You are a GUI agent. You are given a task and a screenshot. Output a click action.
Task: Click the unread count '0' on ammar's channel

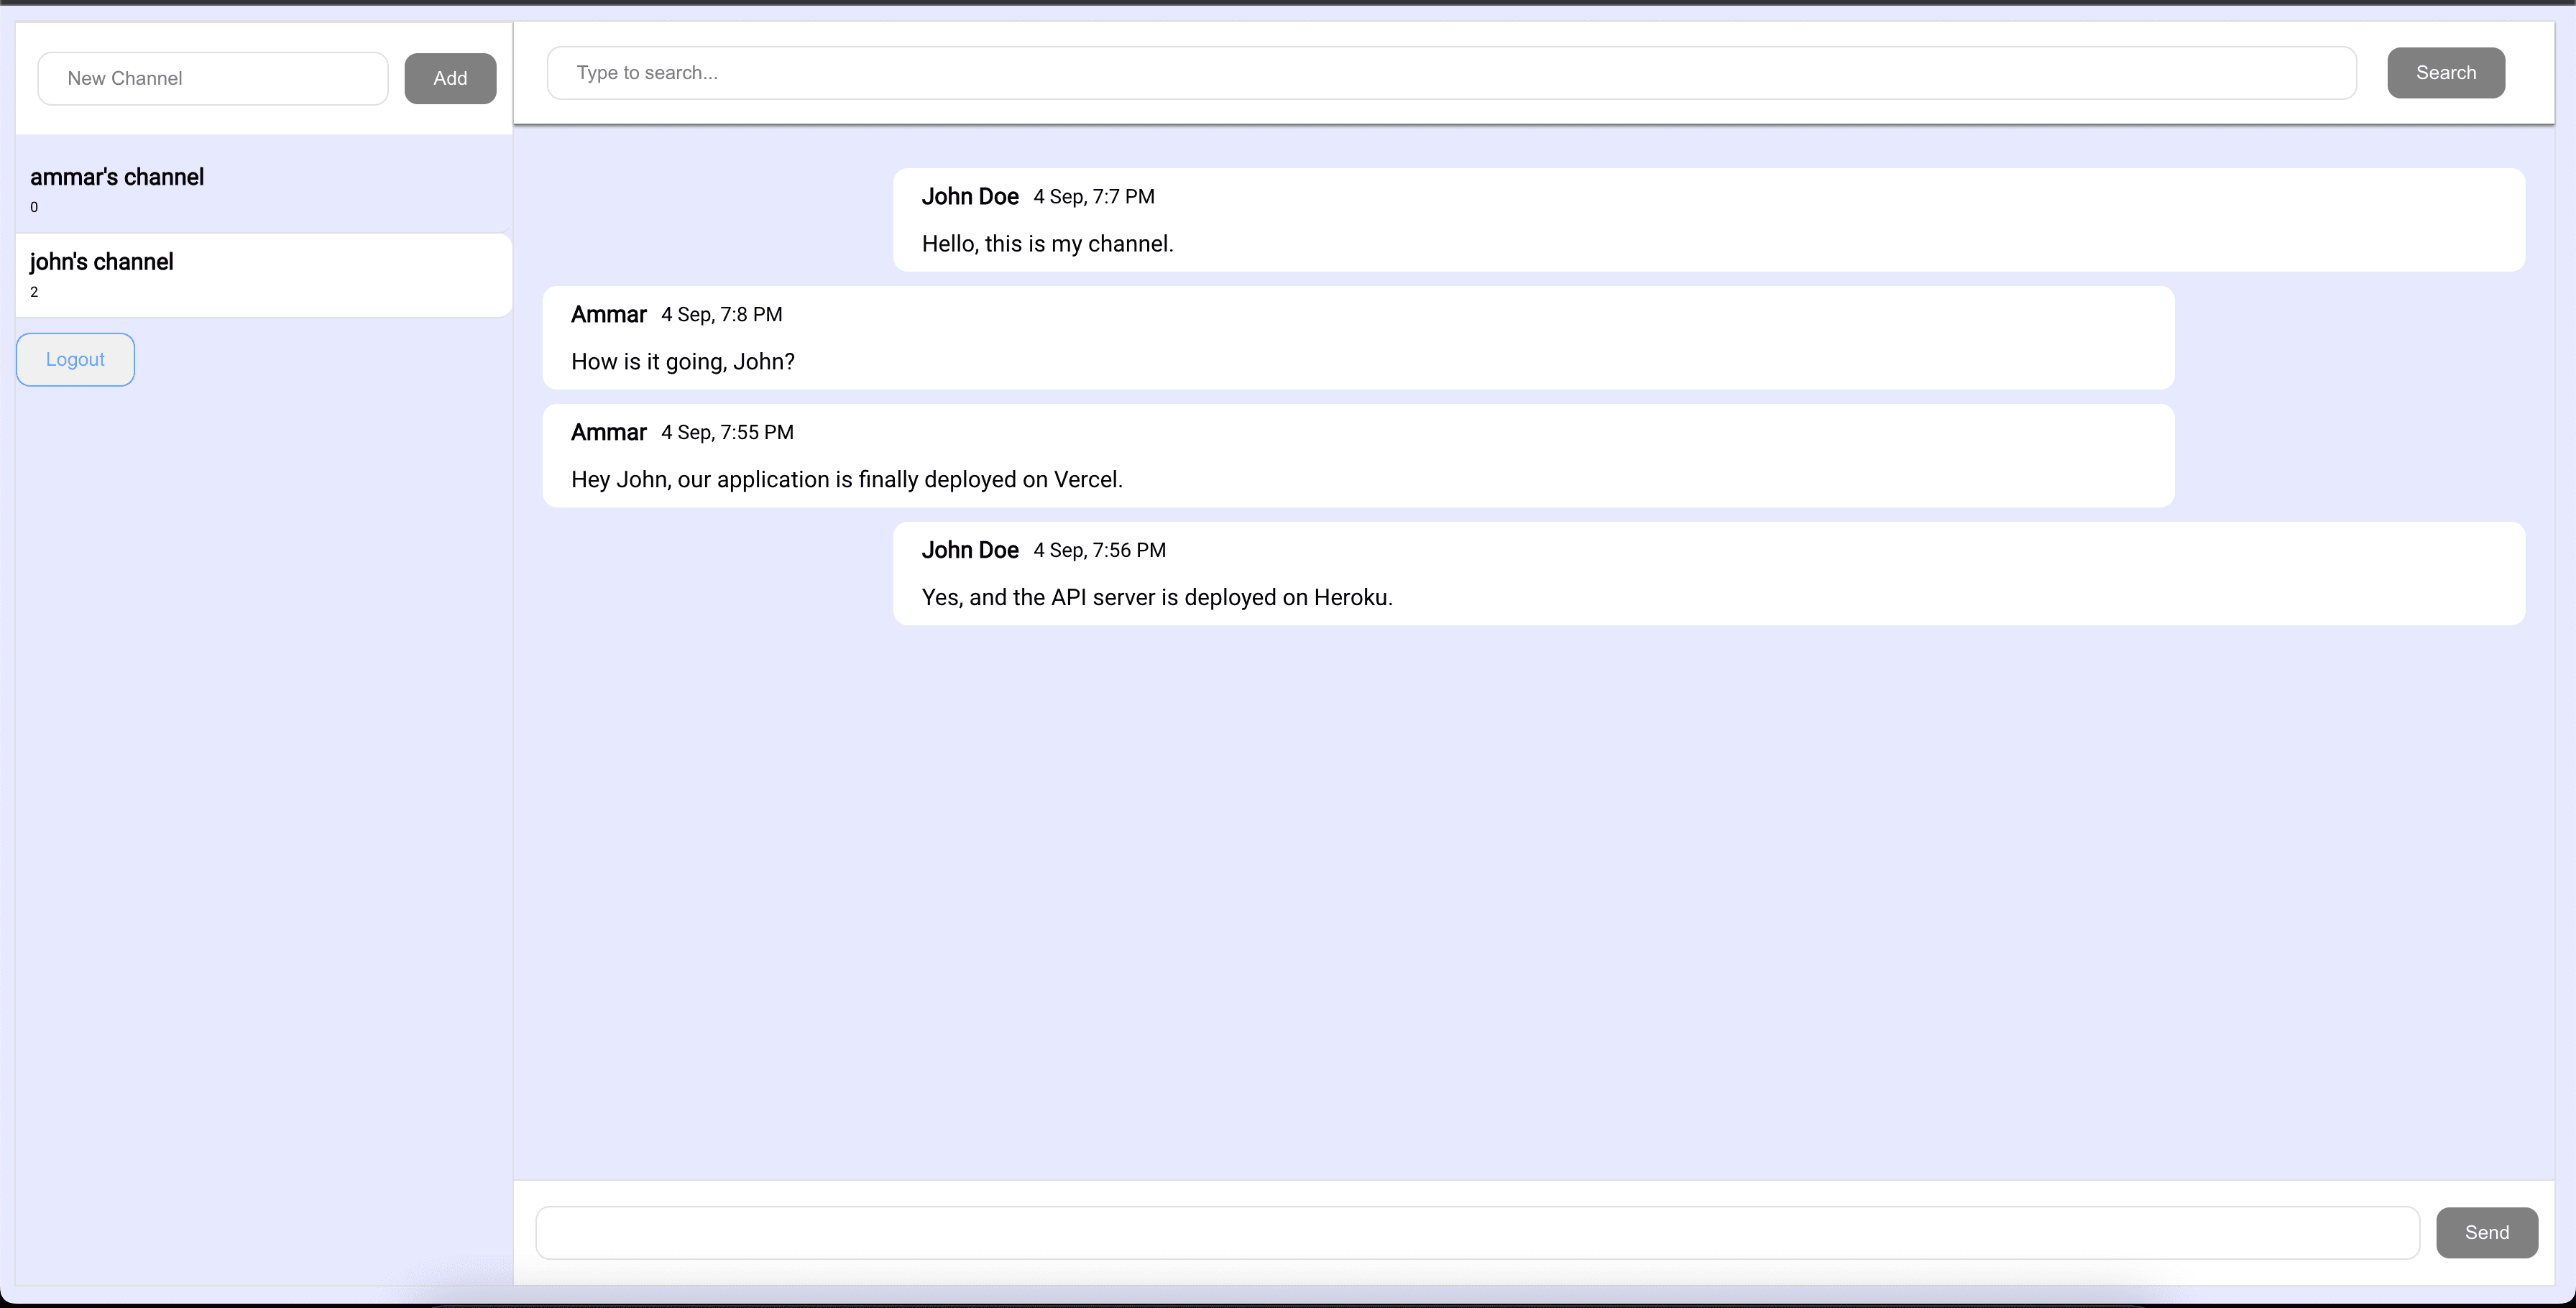tap(35, 207)
